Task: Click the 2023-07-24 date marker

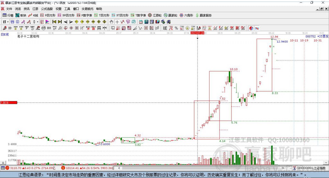Action: click(x=197, y=33)
